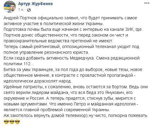The height and width of the screenshot is (126, 152).
Task: Click the line starting 'Битва за умы Украинцев'
Action: point(73,70)
